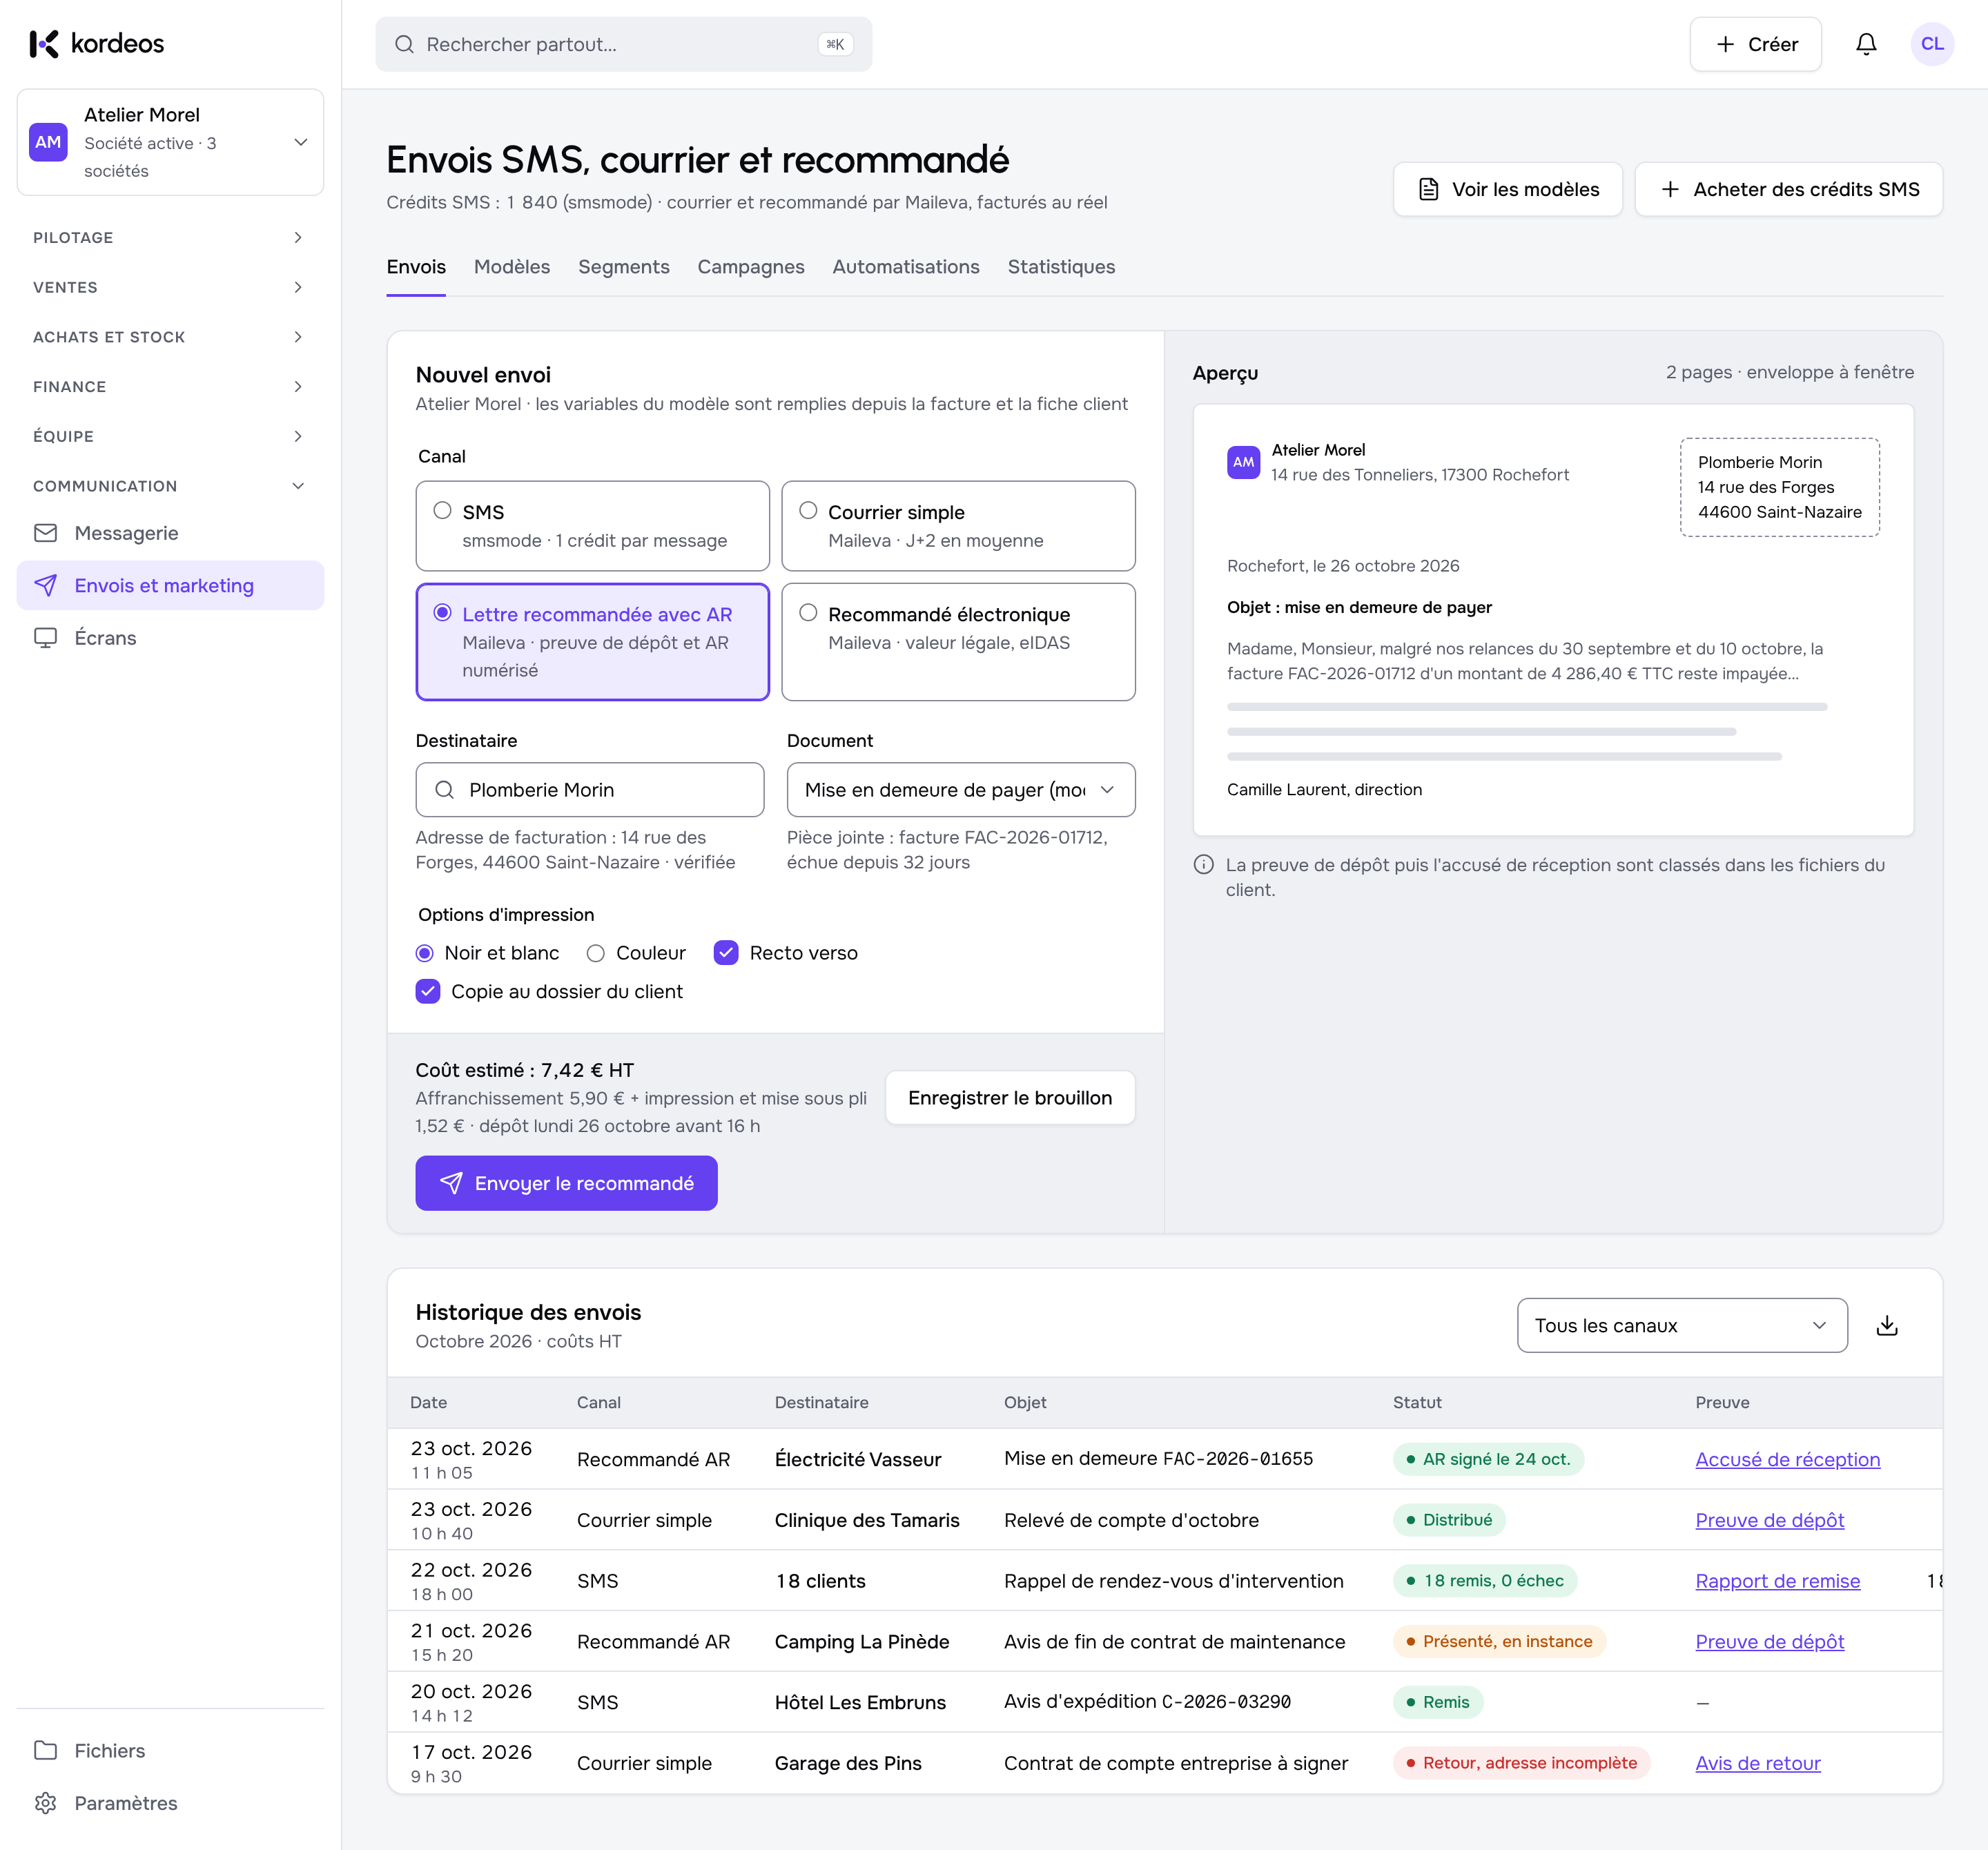Open Écrans in the sidebar

[170, 638]
